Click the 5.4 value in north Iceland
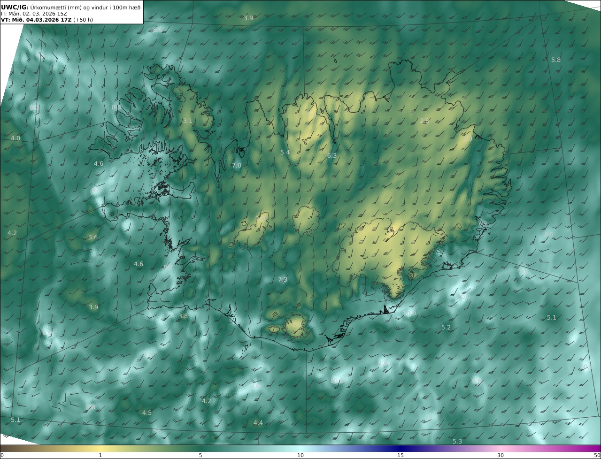 click(285, 153)
